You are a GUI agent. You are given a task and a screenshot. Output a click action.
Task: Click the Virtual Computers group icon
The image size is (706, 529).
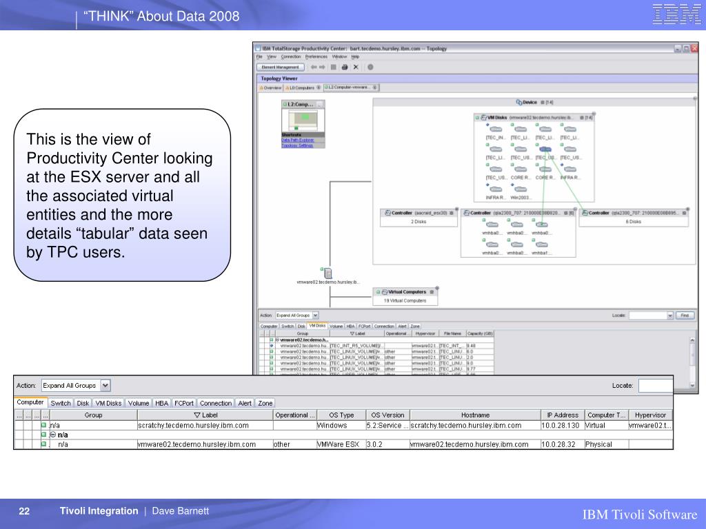tap(385, 292)
